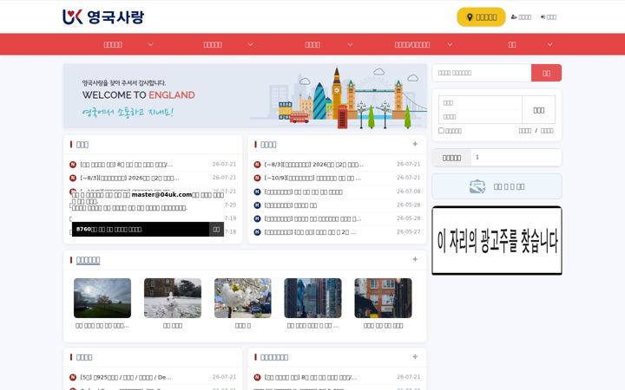Open the snowman photo thumbnail
Viewport: 625px width, 390px height.
tap(173, 297)
